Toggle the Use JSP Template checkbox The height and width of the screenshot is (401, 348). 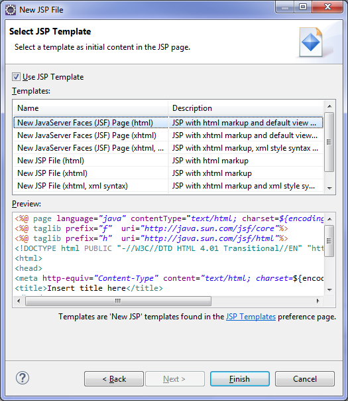click(x=16, y=77)
